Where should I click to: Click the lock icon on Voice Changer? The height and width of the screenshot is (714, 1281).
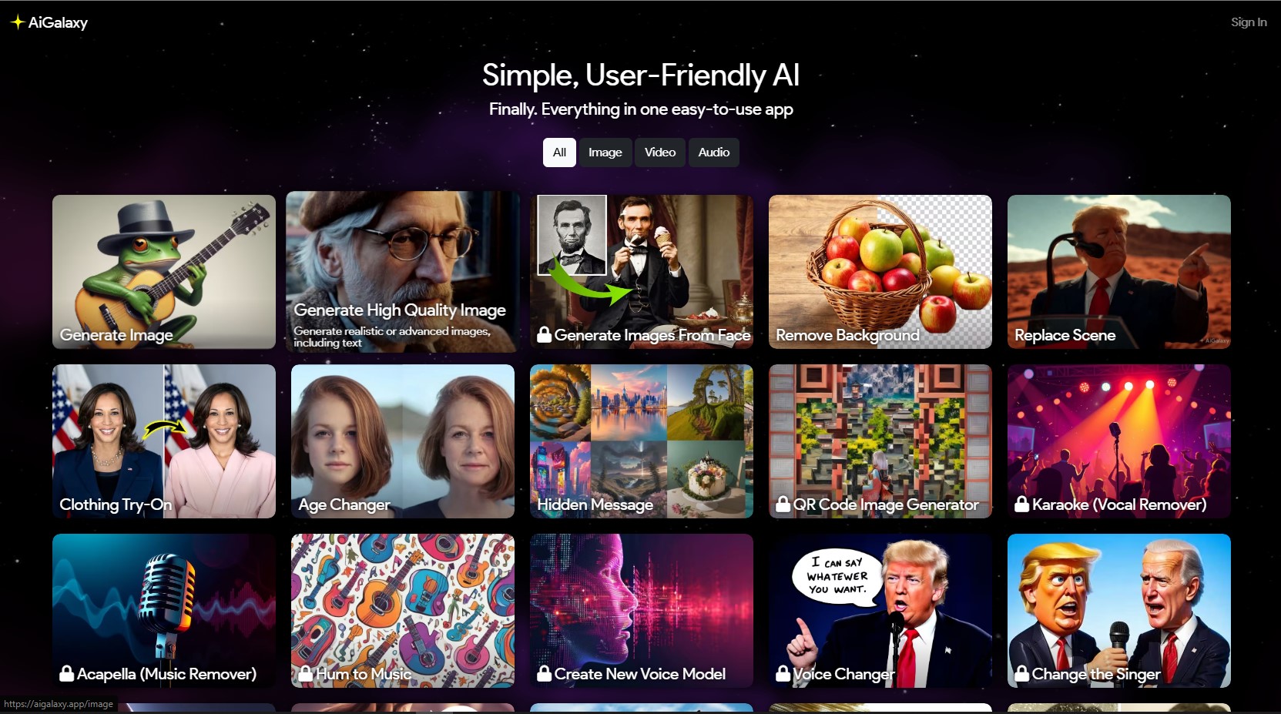783,673
